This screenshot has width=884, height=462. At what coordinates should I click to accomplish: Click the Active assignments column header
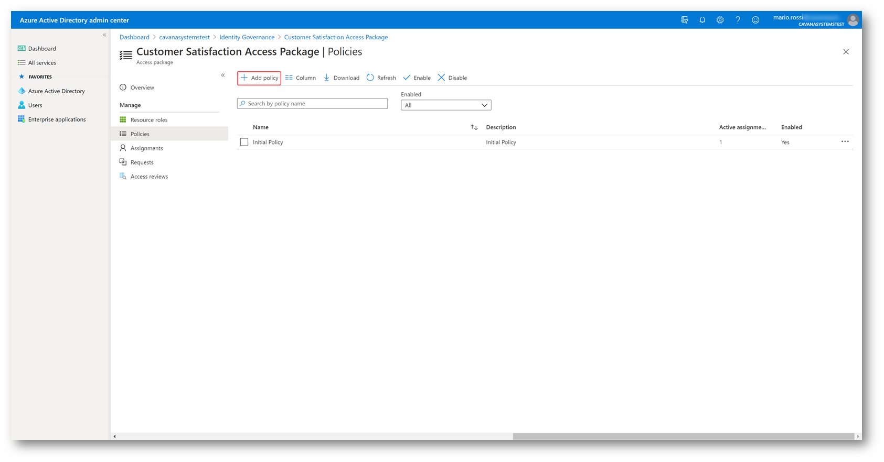[742, 127]
